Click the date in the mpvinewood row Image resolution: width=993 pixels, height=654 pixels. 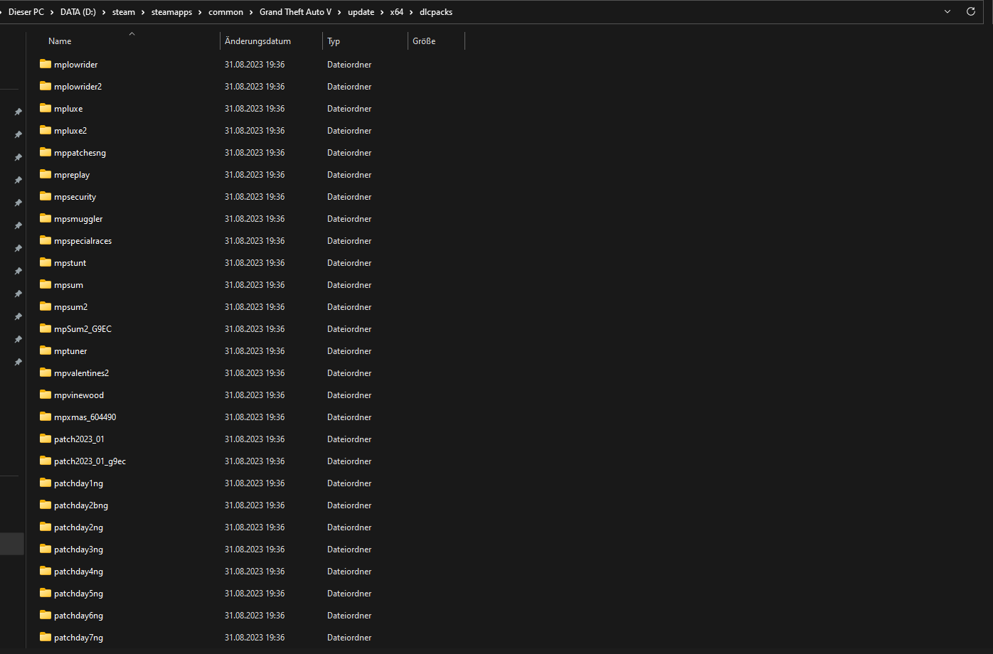coord(255,395)
